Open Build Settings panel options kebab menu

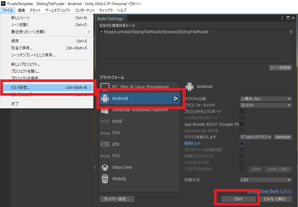282,18
